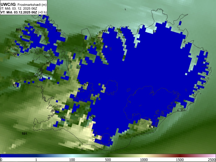Viewport: 216px width, 162px height.
Task: Click the map value '273'
Action: point(40,21)
